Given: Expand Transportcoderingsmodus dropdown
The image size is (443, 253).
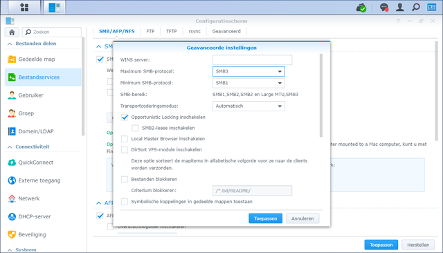Looking at the screenshot, I should click(x=248, y=106).
